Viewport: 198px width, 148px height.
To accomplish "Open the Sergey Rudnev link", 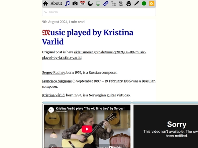I will [x=54, y=73].
